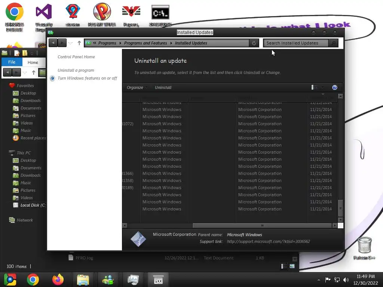The image size is (383, 287).
Task: Show hidden system tray icons
Action: (x=319, y=280)
